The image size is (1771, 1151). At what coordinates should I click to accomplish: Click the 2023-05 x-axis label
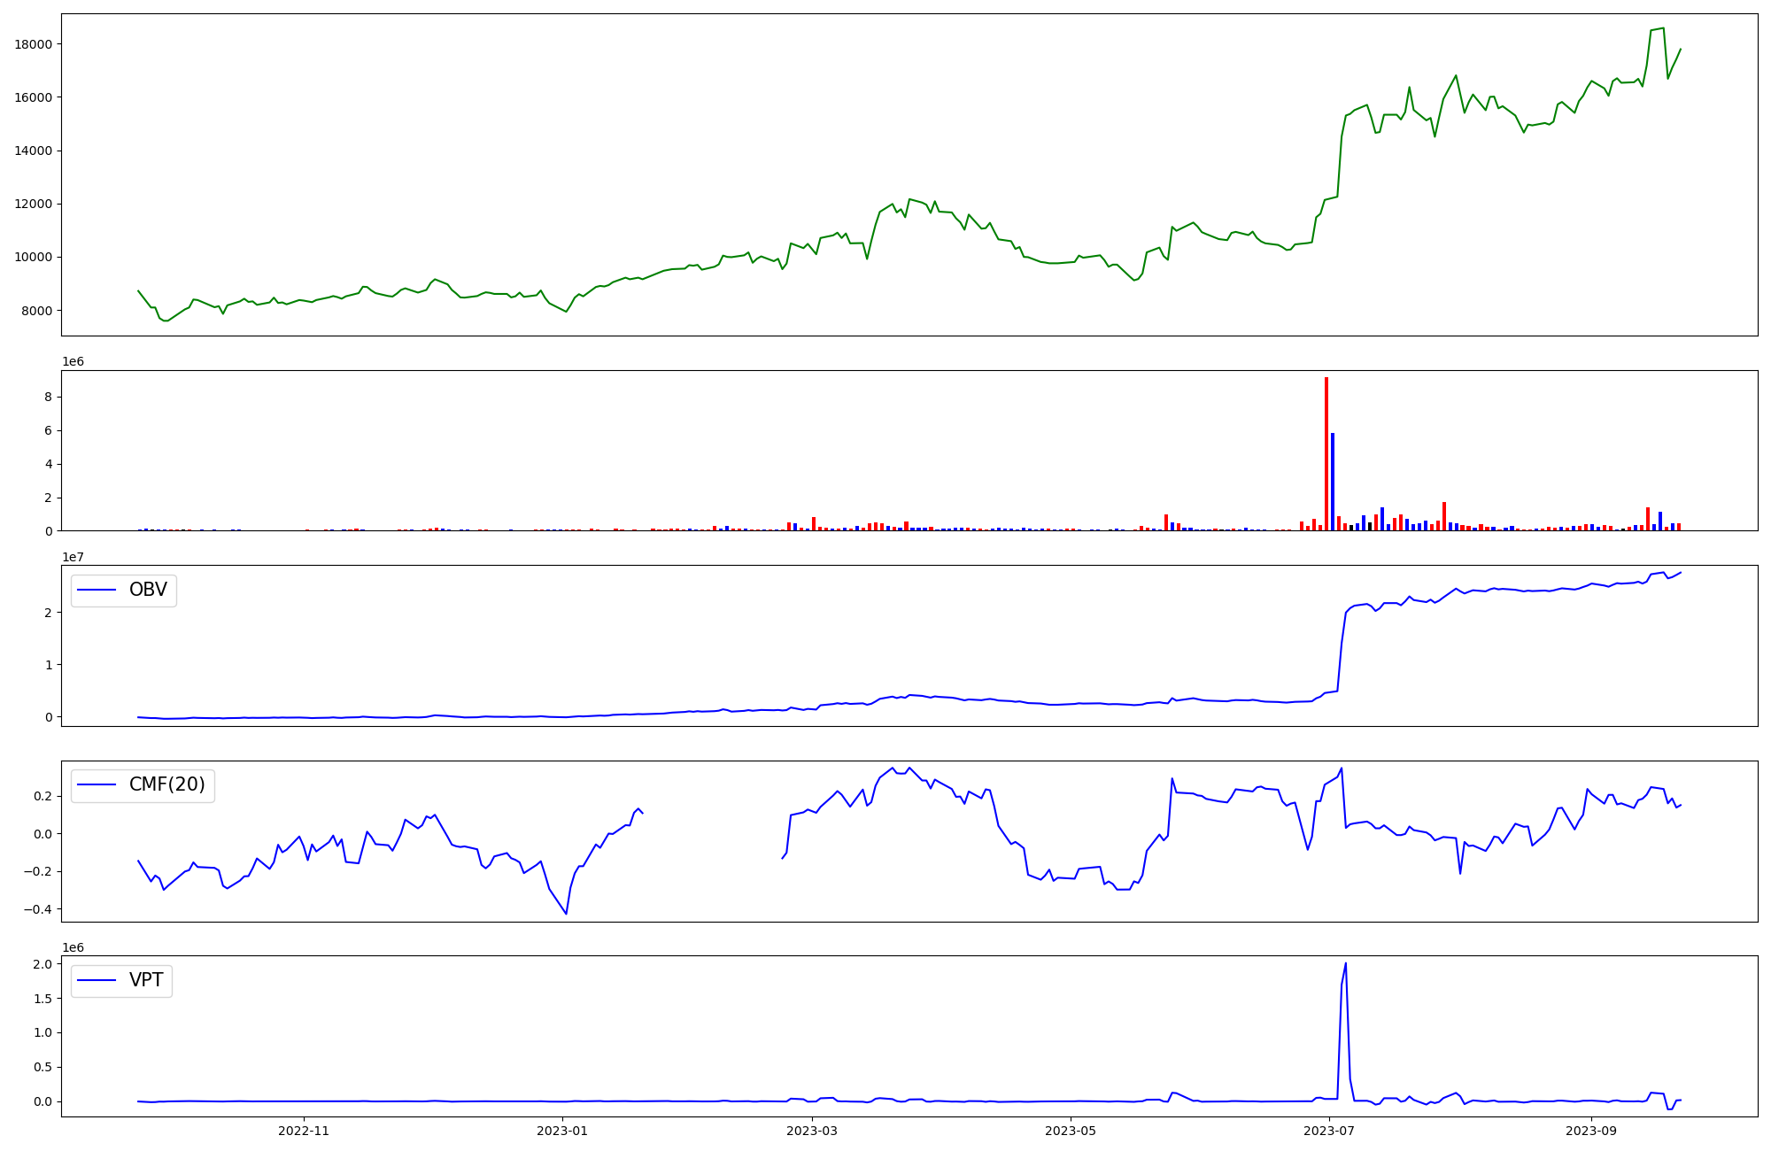tap(1071, 1131)
